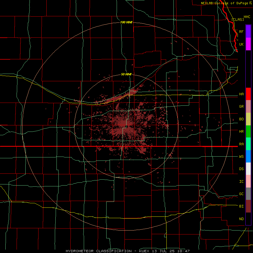The image size is (253, 253).
Task: Click the BD legend label
Action: click(241, 119)
